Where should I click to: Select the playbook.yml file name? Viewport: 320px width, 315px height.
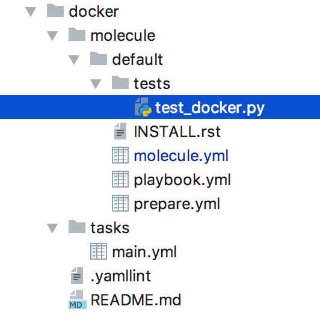click(x=182, y=180)
